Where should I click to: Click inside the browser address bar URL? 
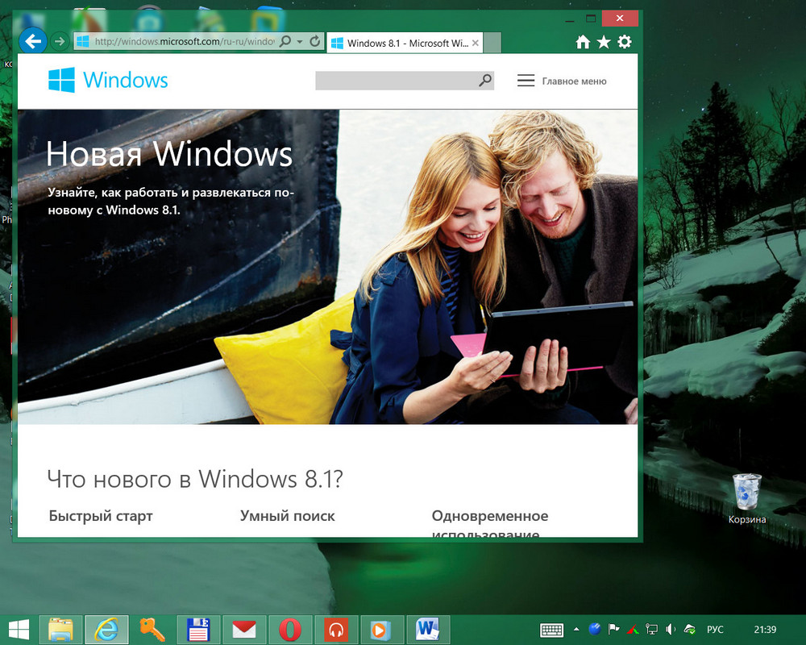tap(184, 42)
